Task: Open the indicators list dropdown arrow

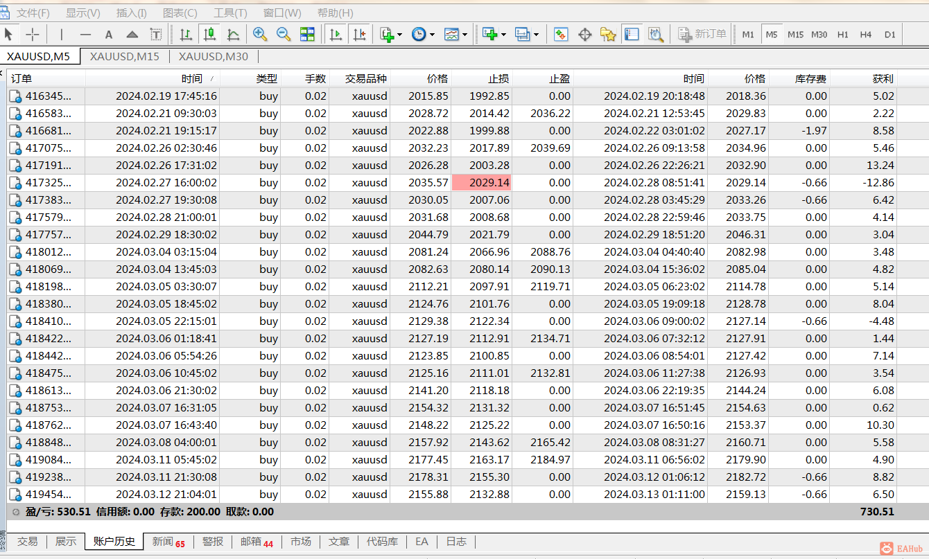Action: (400, 35)
